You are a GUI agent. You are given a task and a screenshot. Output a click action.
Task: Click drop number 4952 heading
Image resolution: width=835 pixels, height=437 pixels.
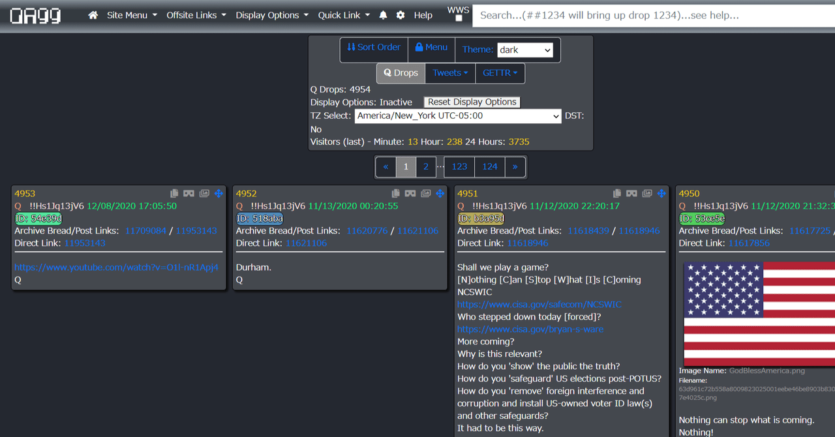click(x=247, y=194)
